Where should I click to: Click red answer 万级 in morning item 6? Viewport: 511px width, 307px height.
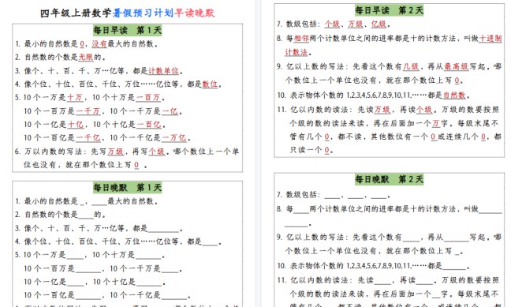coord(115,152)
